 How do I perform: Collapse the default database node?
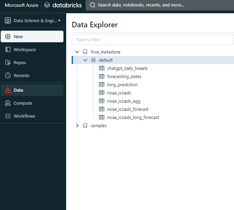tap(85, 60)
